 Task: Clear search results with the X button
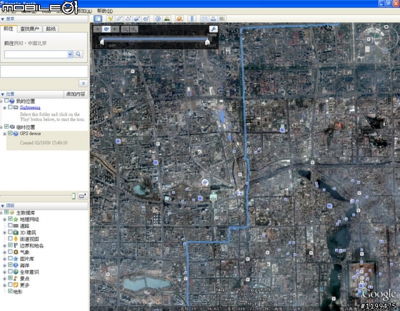click(83, 83)
